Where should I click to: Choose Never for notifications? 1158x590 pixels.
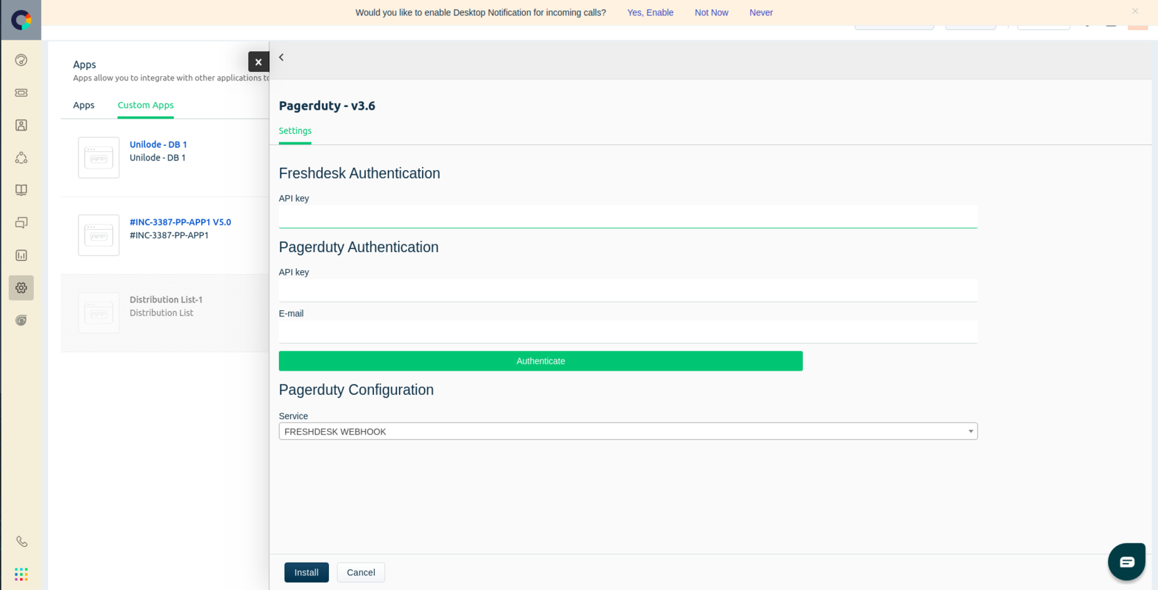[761, 12]
